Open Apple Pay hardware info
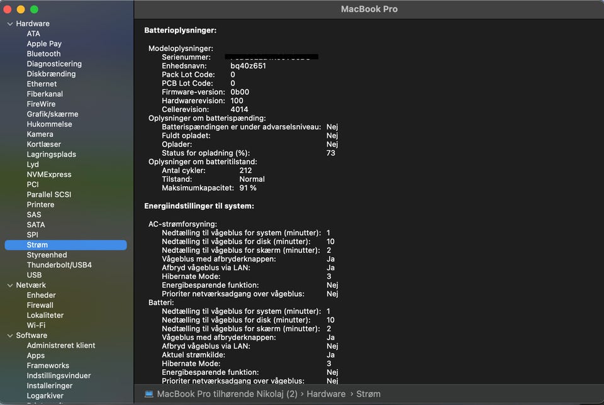This screenshot has height=405, width=604. pyautogui.click(x=44, y=43)
